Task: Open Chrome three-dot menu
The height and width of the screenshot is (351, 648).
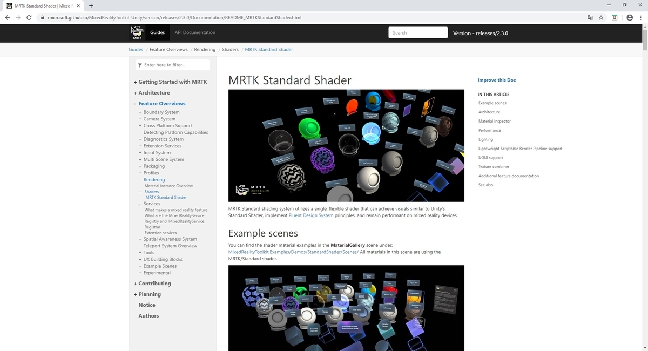Action: (640, 17)
